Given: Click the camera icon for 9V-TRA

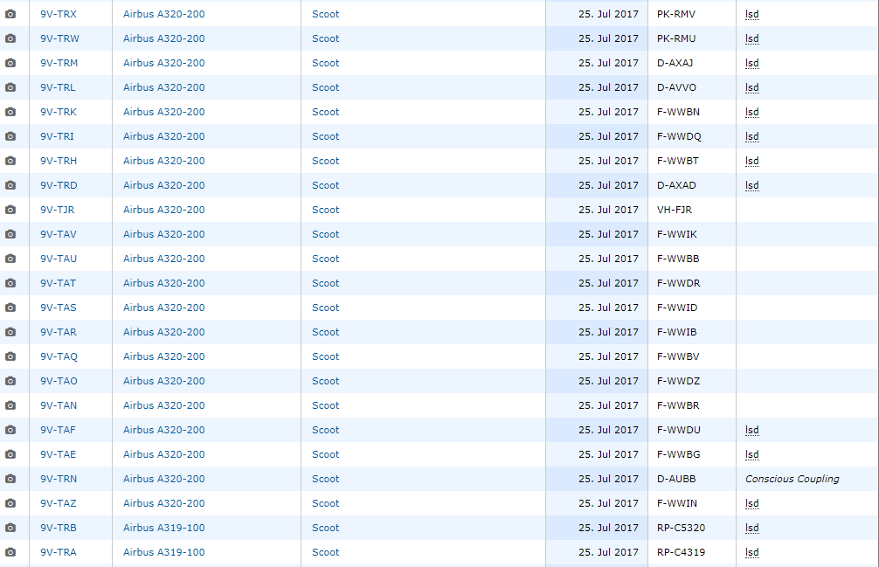Looking at the screenshot, I should pos(10,552).
